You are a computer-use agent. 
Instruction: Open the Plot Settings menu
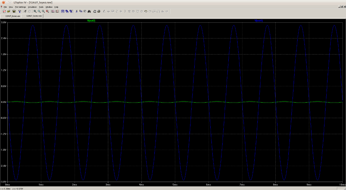pyautogui.click(x=20, y=7)
